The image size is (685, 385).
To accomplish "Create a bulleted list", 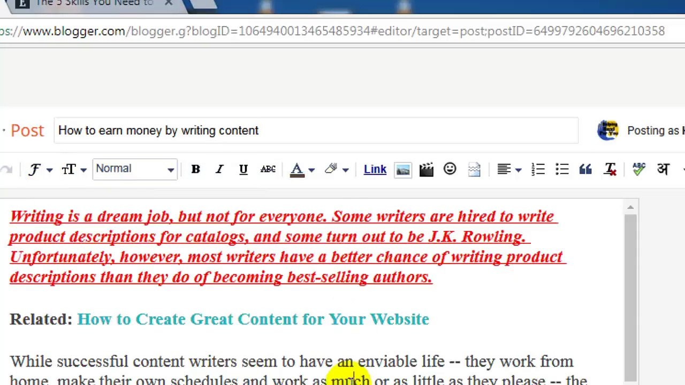I will (x=562, y=170).
